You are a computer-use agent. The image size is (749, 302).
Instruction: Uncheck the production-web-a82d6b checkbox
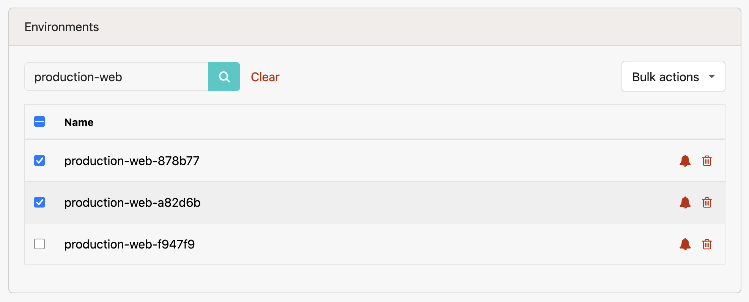pyautogui.click(x=39, y=202)
